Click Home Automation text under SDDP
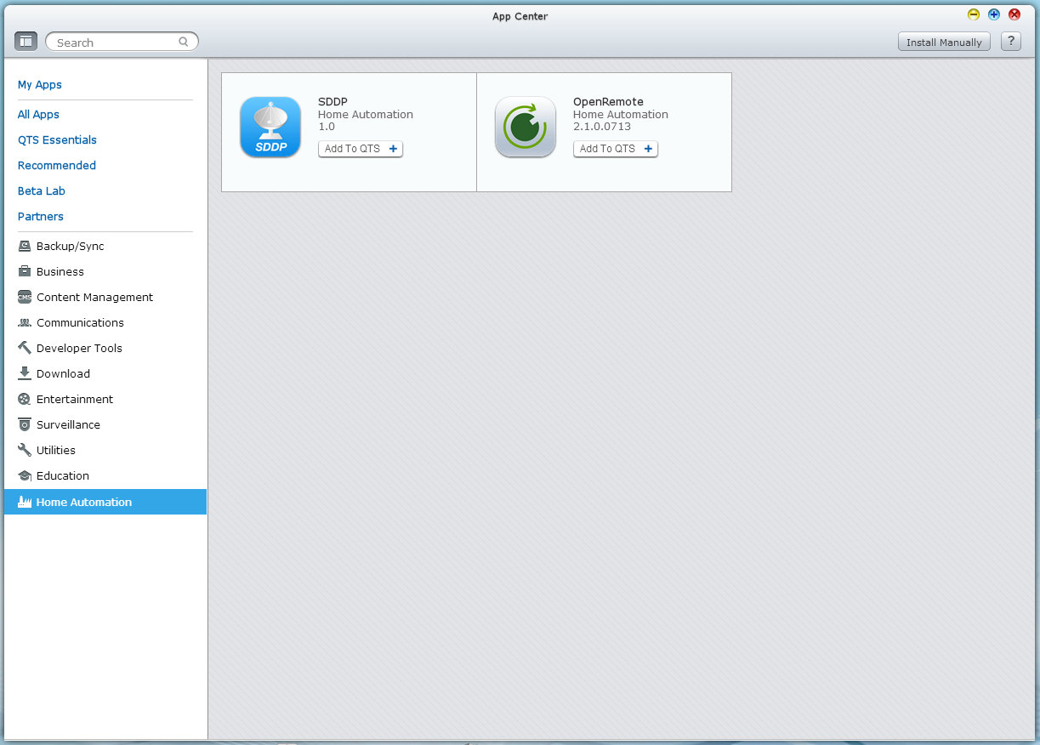Image resolution: width=1040 pixels, height=745 pixels. click(366, 114)
